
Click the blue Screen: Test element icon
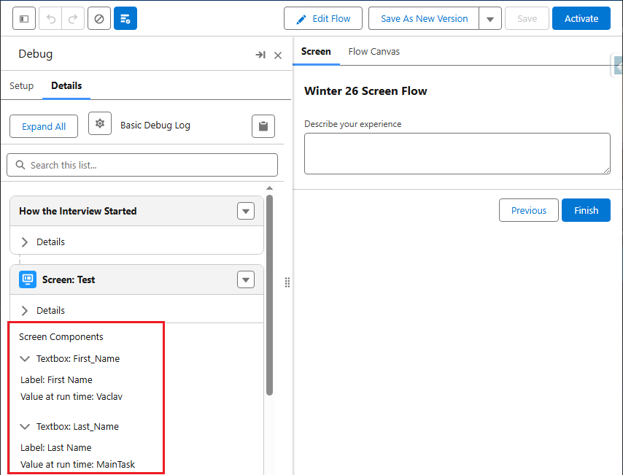[28, 279]
